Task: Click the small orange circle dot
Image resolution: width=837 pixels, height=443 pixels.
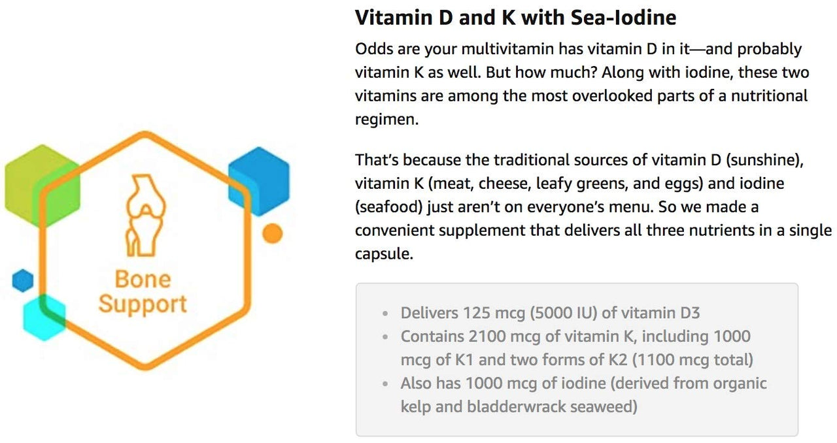Action: (272, 233)
